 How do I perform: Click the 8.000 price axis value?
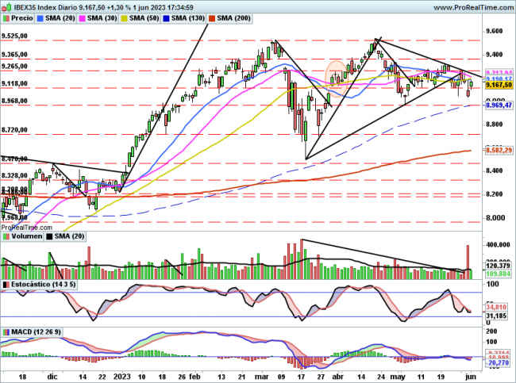(x=495, y=218)
